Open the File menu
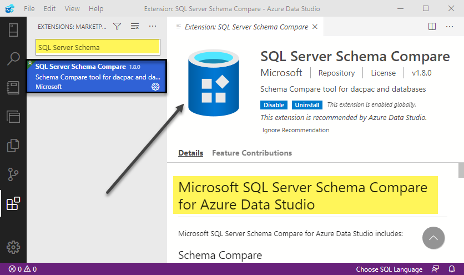 coord(29,9)
